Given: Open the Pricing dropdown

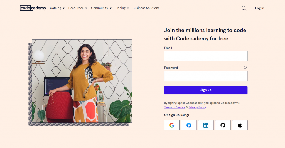Looking at the screenshot, I should click(x=122, y=8).
